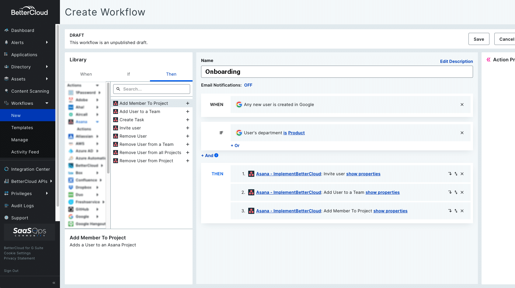Screen dimensions: 515x288
Task: Open the Asana - ImplementBetterCloud link in step 1
Action: coord(288,174)
